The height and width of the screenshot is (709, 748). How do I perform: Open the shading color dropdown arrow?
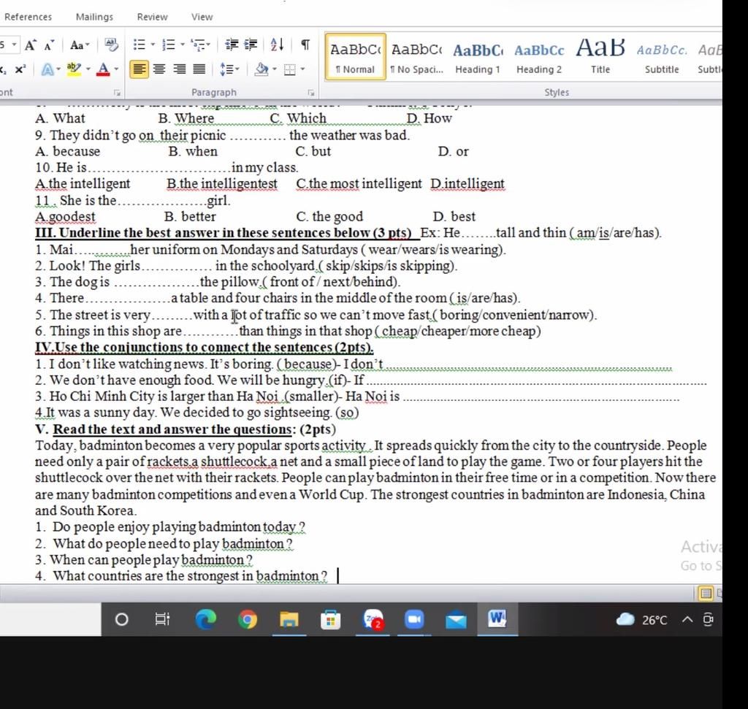click(275, 69)
